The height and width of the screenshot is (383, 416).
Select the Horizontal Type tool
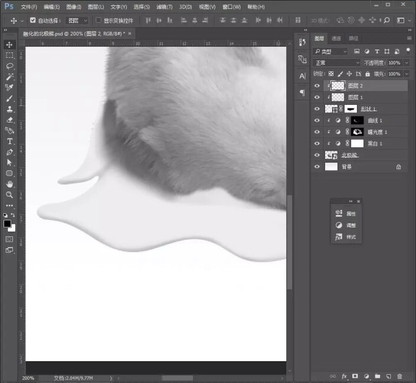pos(9,141)
